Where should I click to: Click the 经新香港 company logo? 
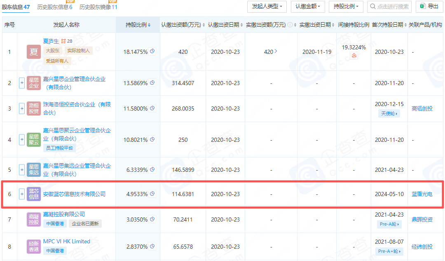click(x=34, y=247)
